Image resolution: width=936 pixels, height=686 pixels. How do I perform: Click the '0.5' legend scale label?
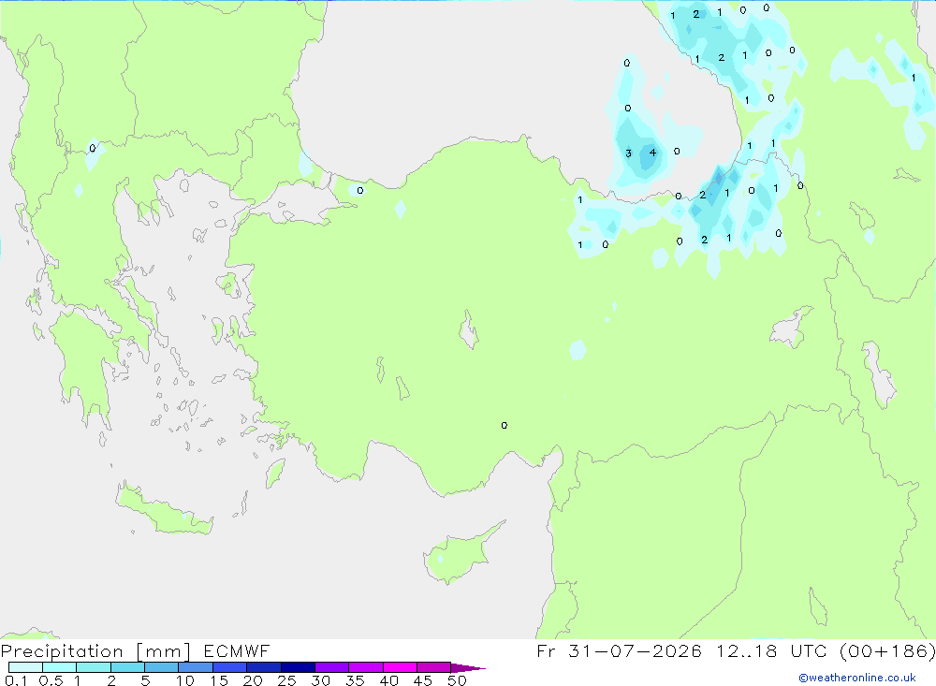pos(51,680)
